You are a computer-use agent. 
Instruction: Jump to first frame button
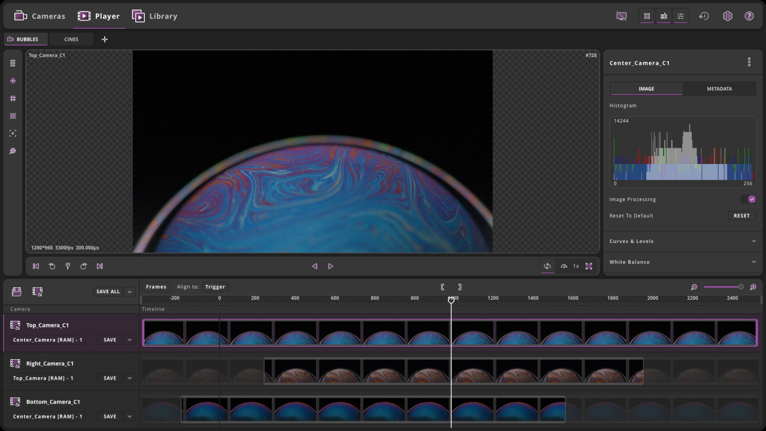pos(36,266)
